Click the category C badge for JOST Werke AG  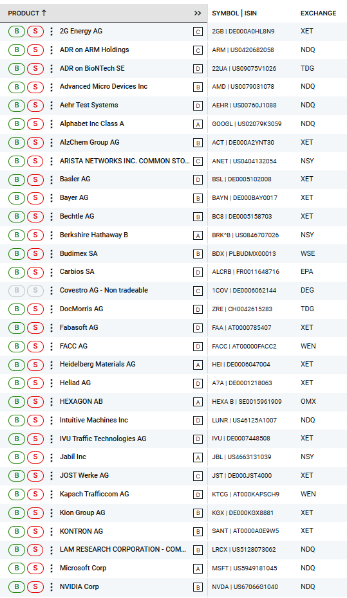pyautogui.click(x=198, y=476)
